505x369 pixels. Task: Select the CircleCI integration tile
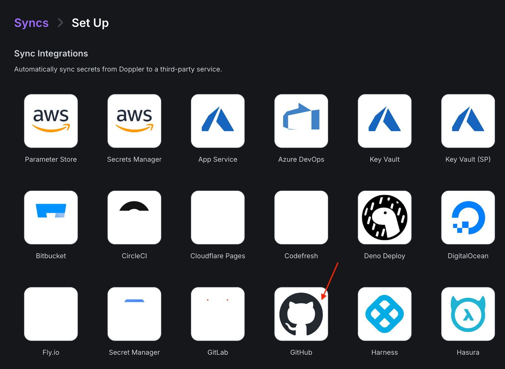point(134,218)
